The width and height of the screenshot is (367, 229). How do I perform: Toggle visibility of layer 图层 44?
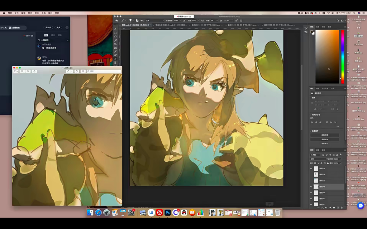(x=311, y=193)
